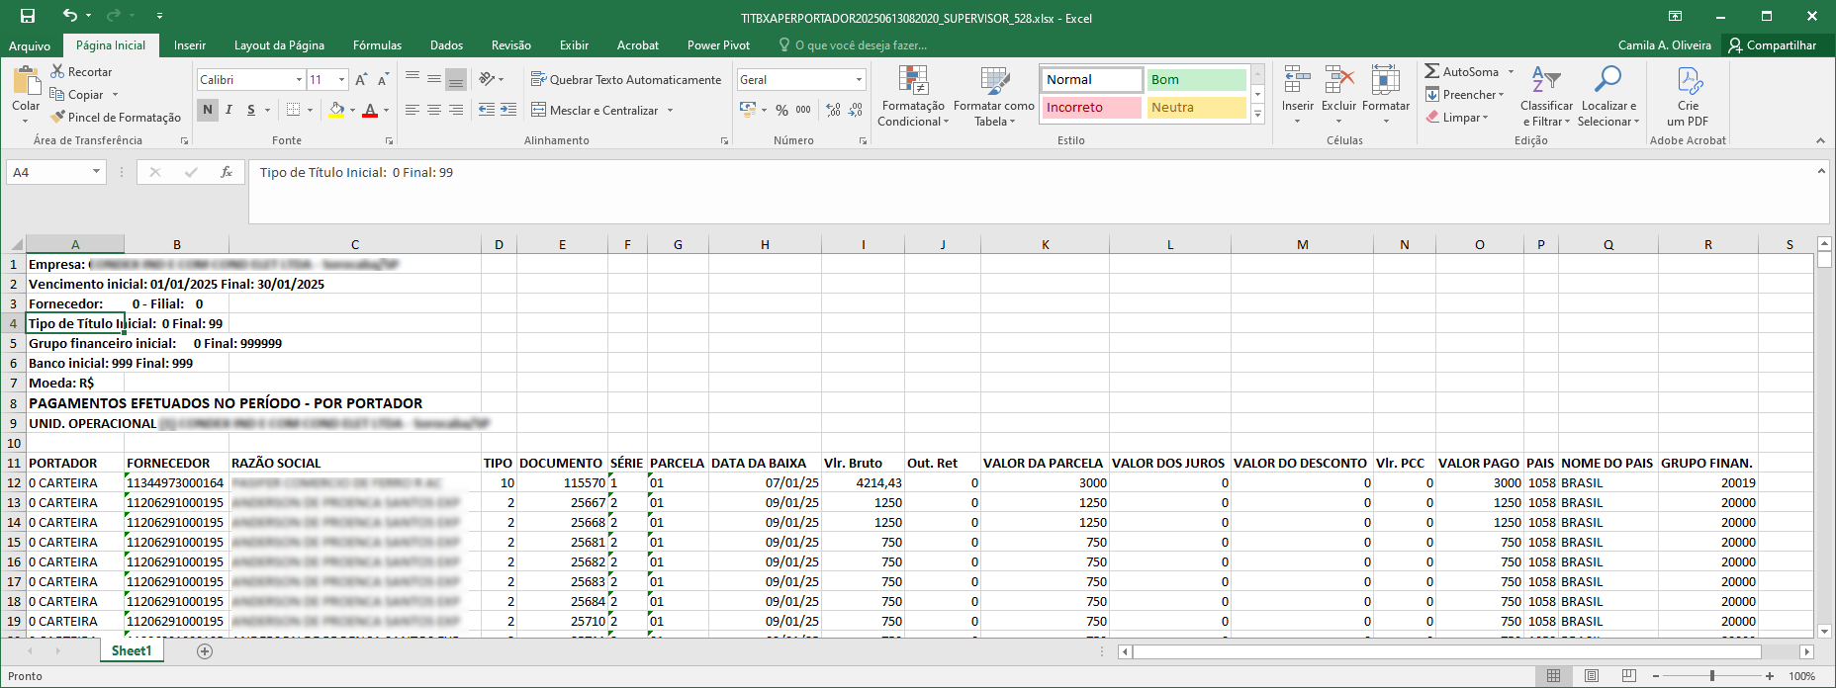
Task: Toggle Quebrar Texto Automaticamente
Action: (626, 80)
